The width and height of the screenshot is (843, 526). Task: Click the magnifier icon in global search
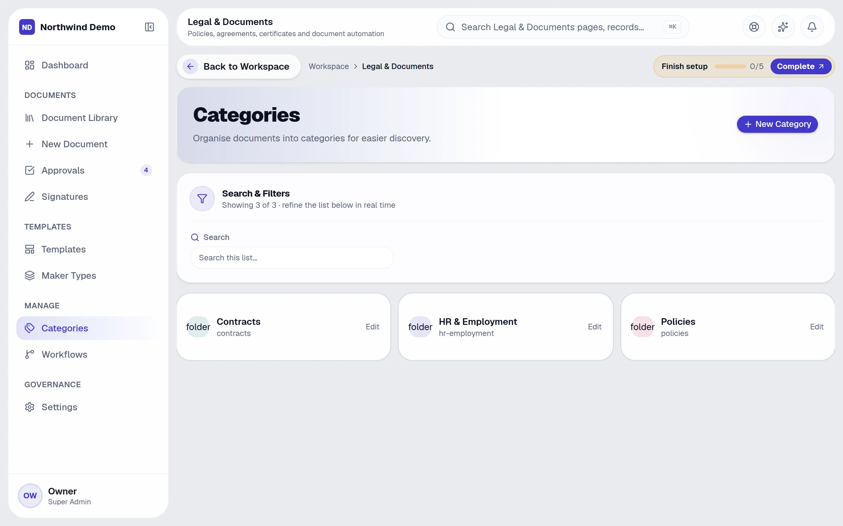tap(450, 27)
